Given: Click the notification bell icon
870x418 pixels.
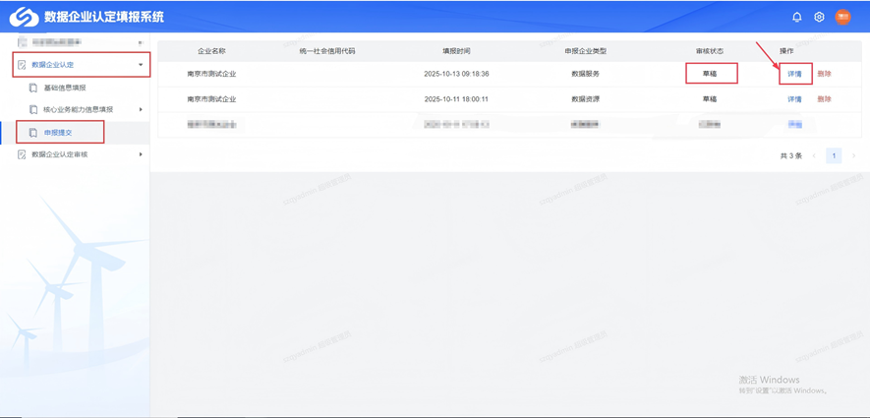Looking at the screenshot, I should coord(797,17).
